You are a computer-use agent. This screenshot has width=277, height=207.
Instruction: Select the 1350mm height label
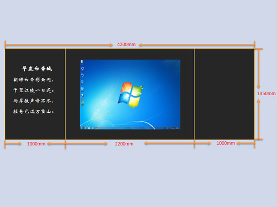click(266, 94)
